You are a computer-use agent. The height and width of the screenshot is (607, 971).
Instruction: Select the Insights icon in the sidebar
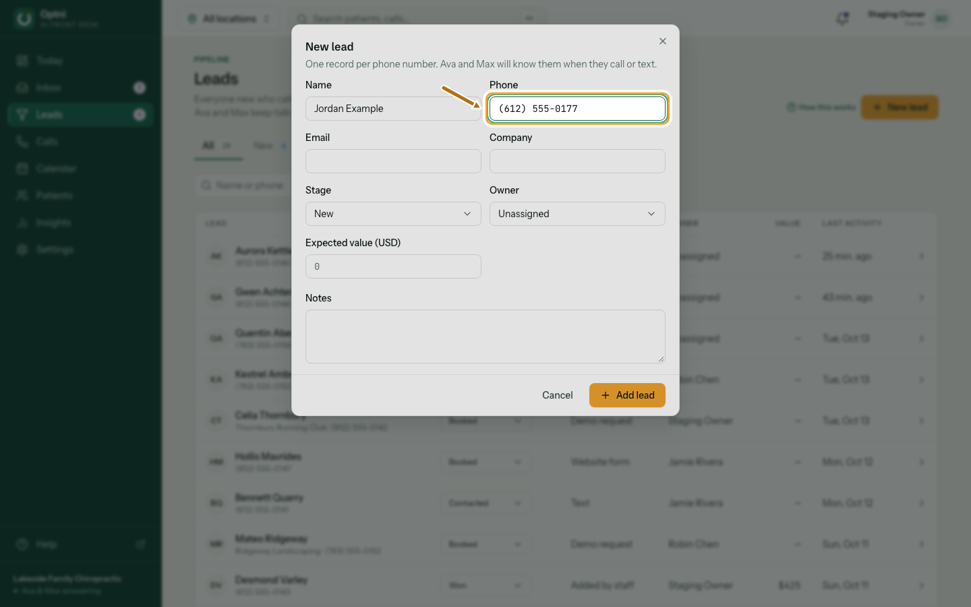click(22, 223)
